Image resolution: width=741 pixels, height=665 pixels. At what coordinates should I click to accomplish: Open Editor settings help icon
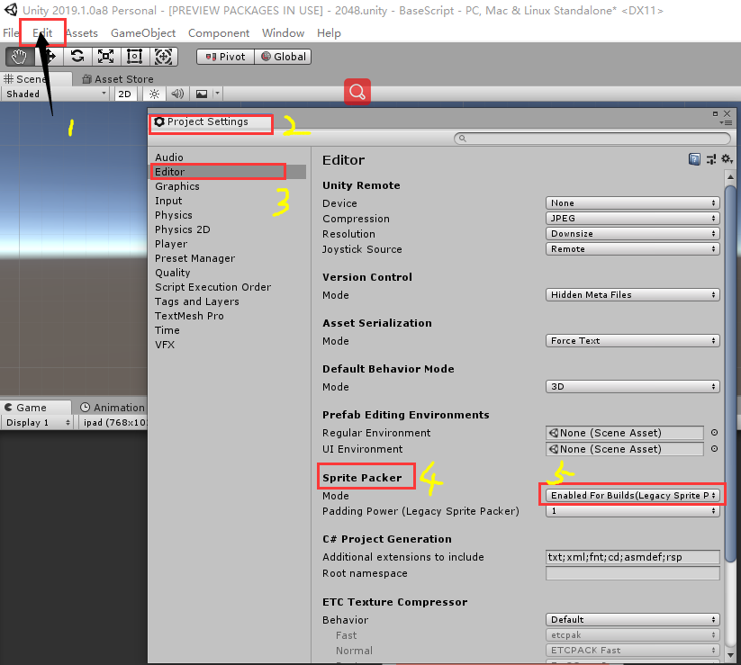click(694, 159)
